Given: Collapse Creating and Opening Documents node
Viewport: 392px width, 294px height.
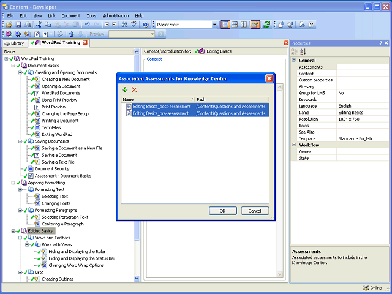Looking at the screenshot, I should [x=20, y=72].
